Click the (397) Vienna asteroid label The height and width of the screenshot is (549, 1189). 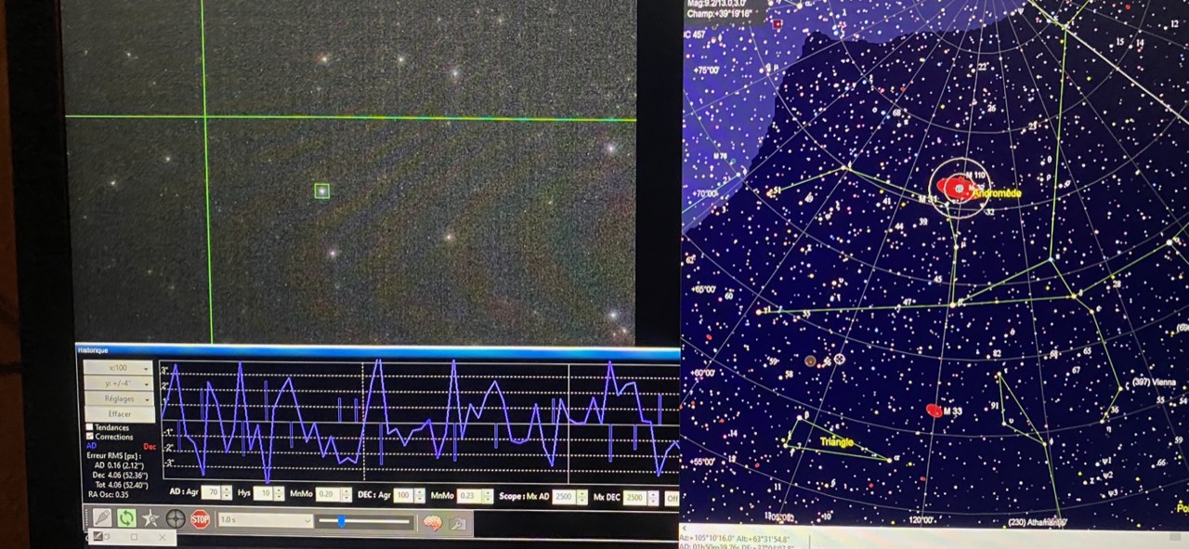pos(1155,382)
